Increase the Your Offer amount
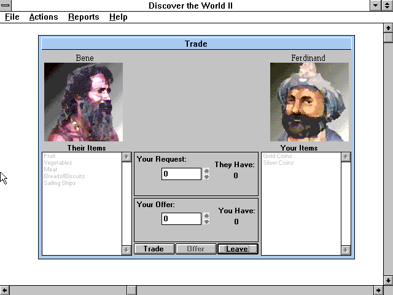393x295 pixels. coord(206,216)
